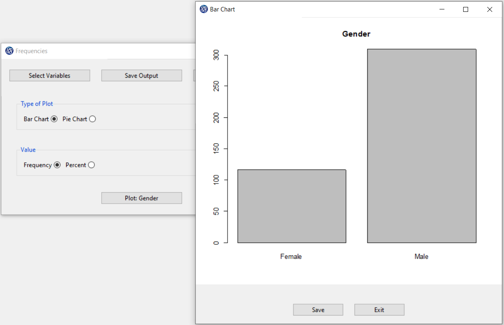
Task: Select the Bar Chart radio button
Action: pos(54,119)
